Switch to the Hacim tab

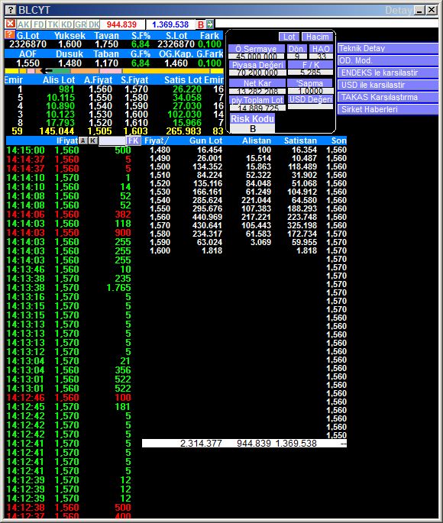317,37
